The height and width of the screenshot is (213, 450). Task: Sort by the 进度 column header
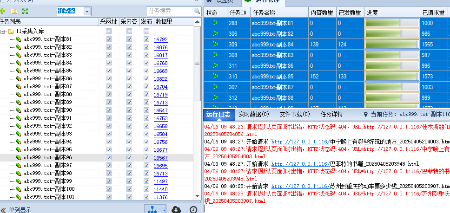(392, 13)
